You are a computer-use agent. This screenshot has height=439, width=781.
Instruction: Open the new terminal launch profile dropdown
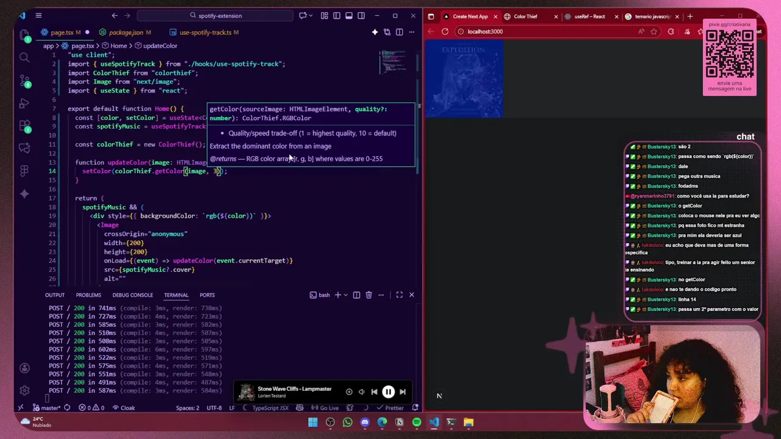345,295
